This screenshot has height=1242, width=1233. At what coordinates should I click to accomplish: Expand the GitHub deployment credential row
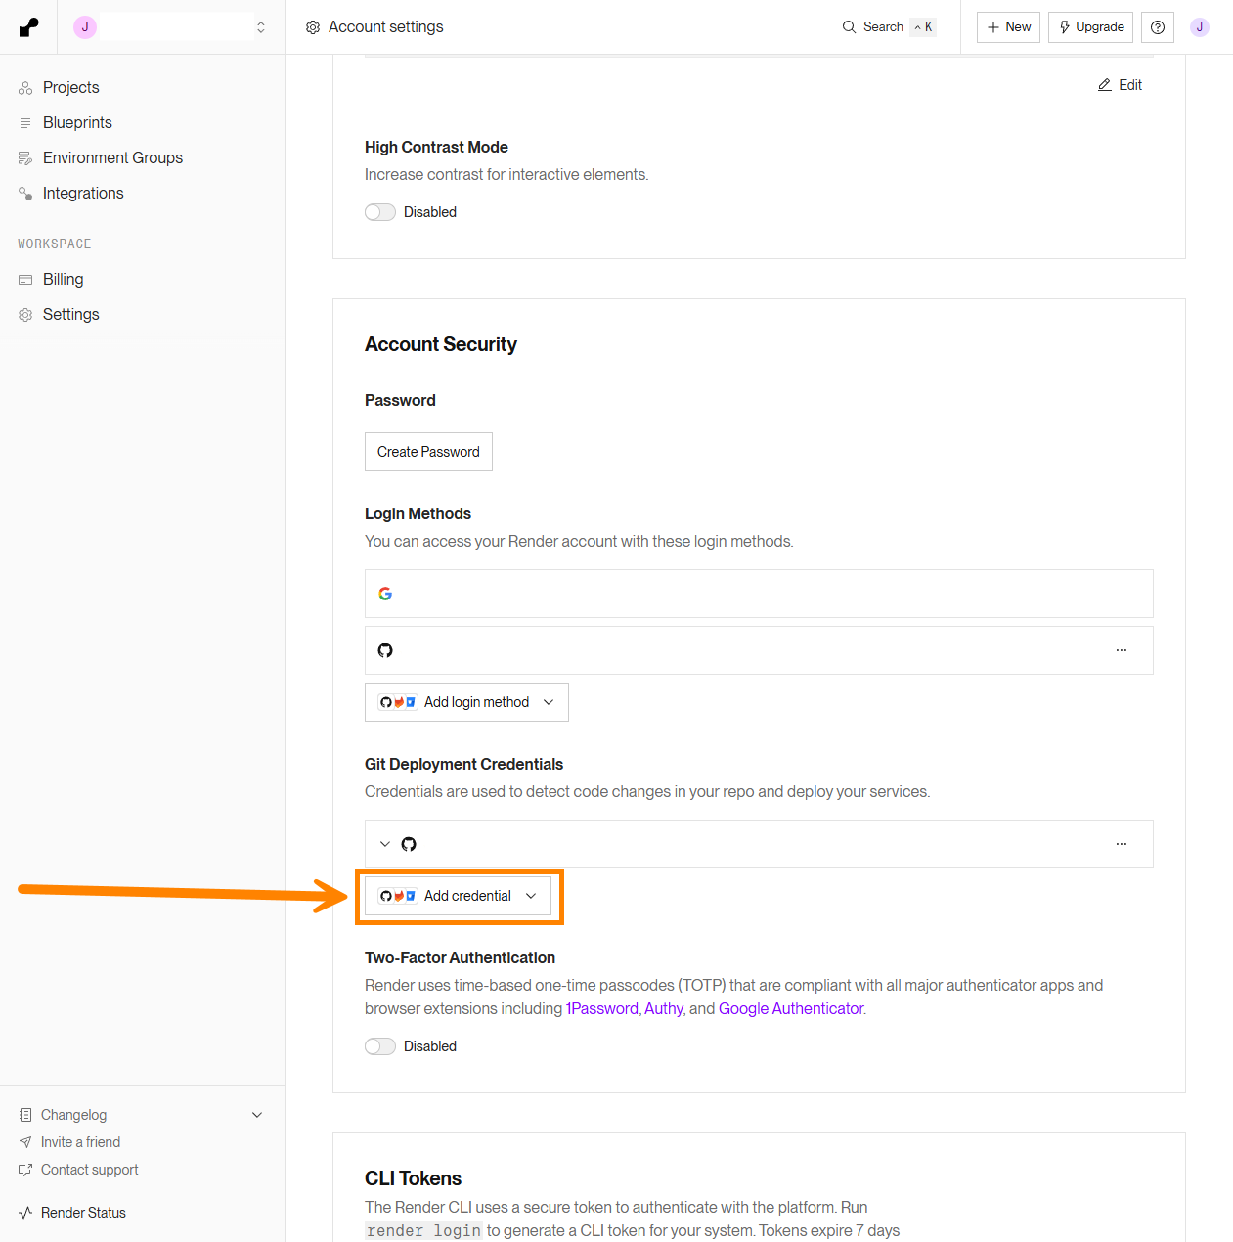pos(385,844)
